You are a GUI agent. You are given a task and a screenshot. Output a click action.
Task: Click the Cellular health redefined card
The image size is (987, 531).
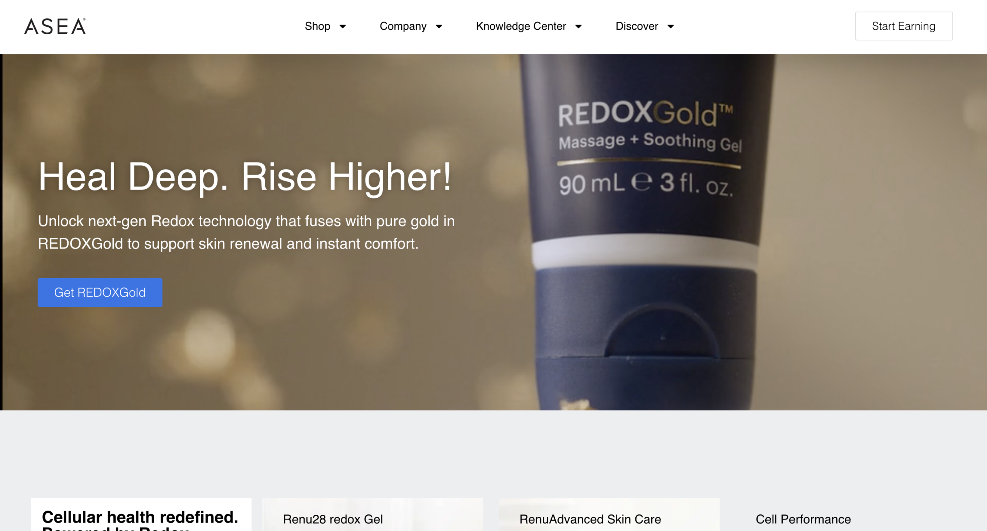pos(141,514)
